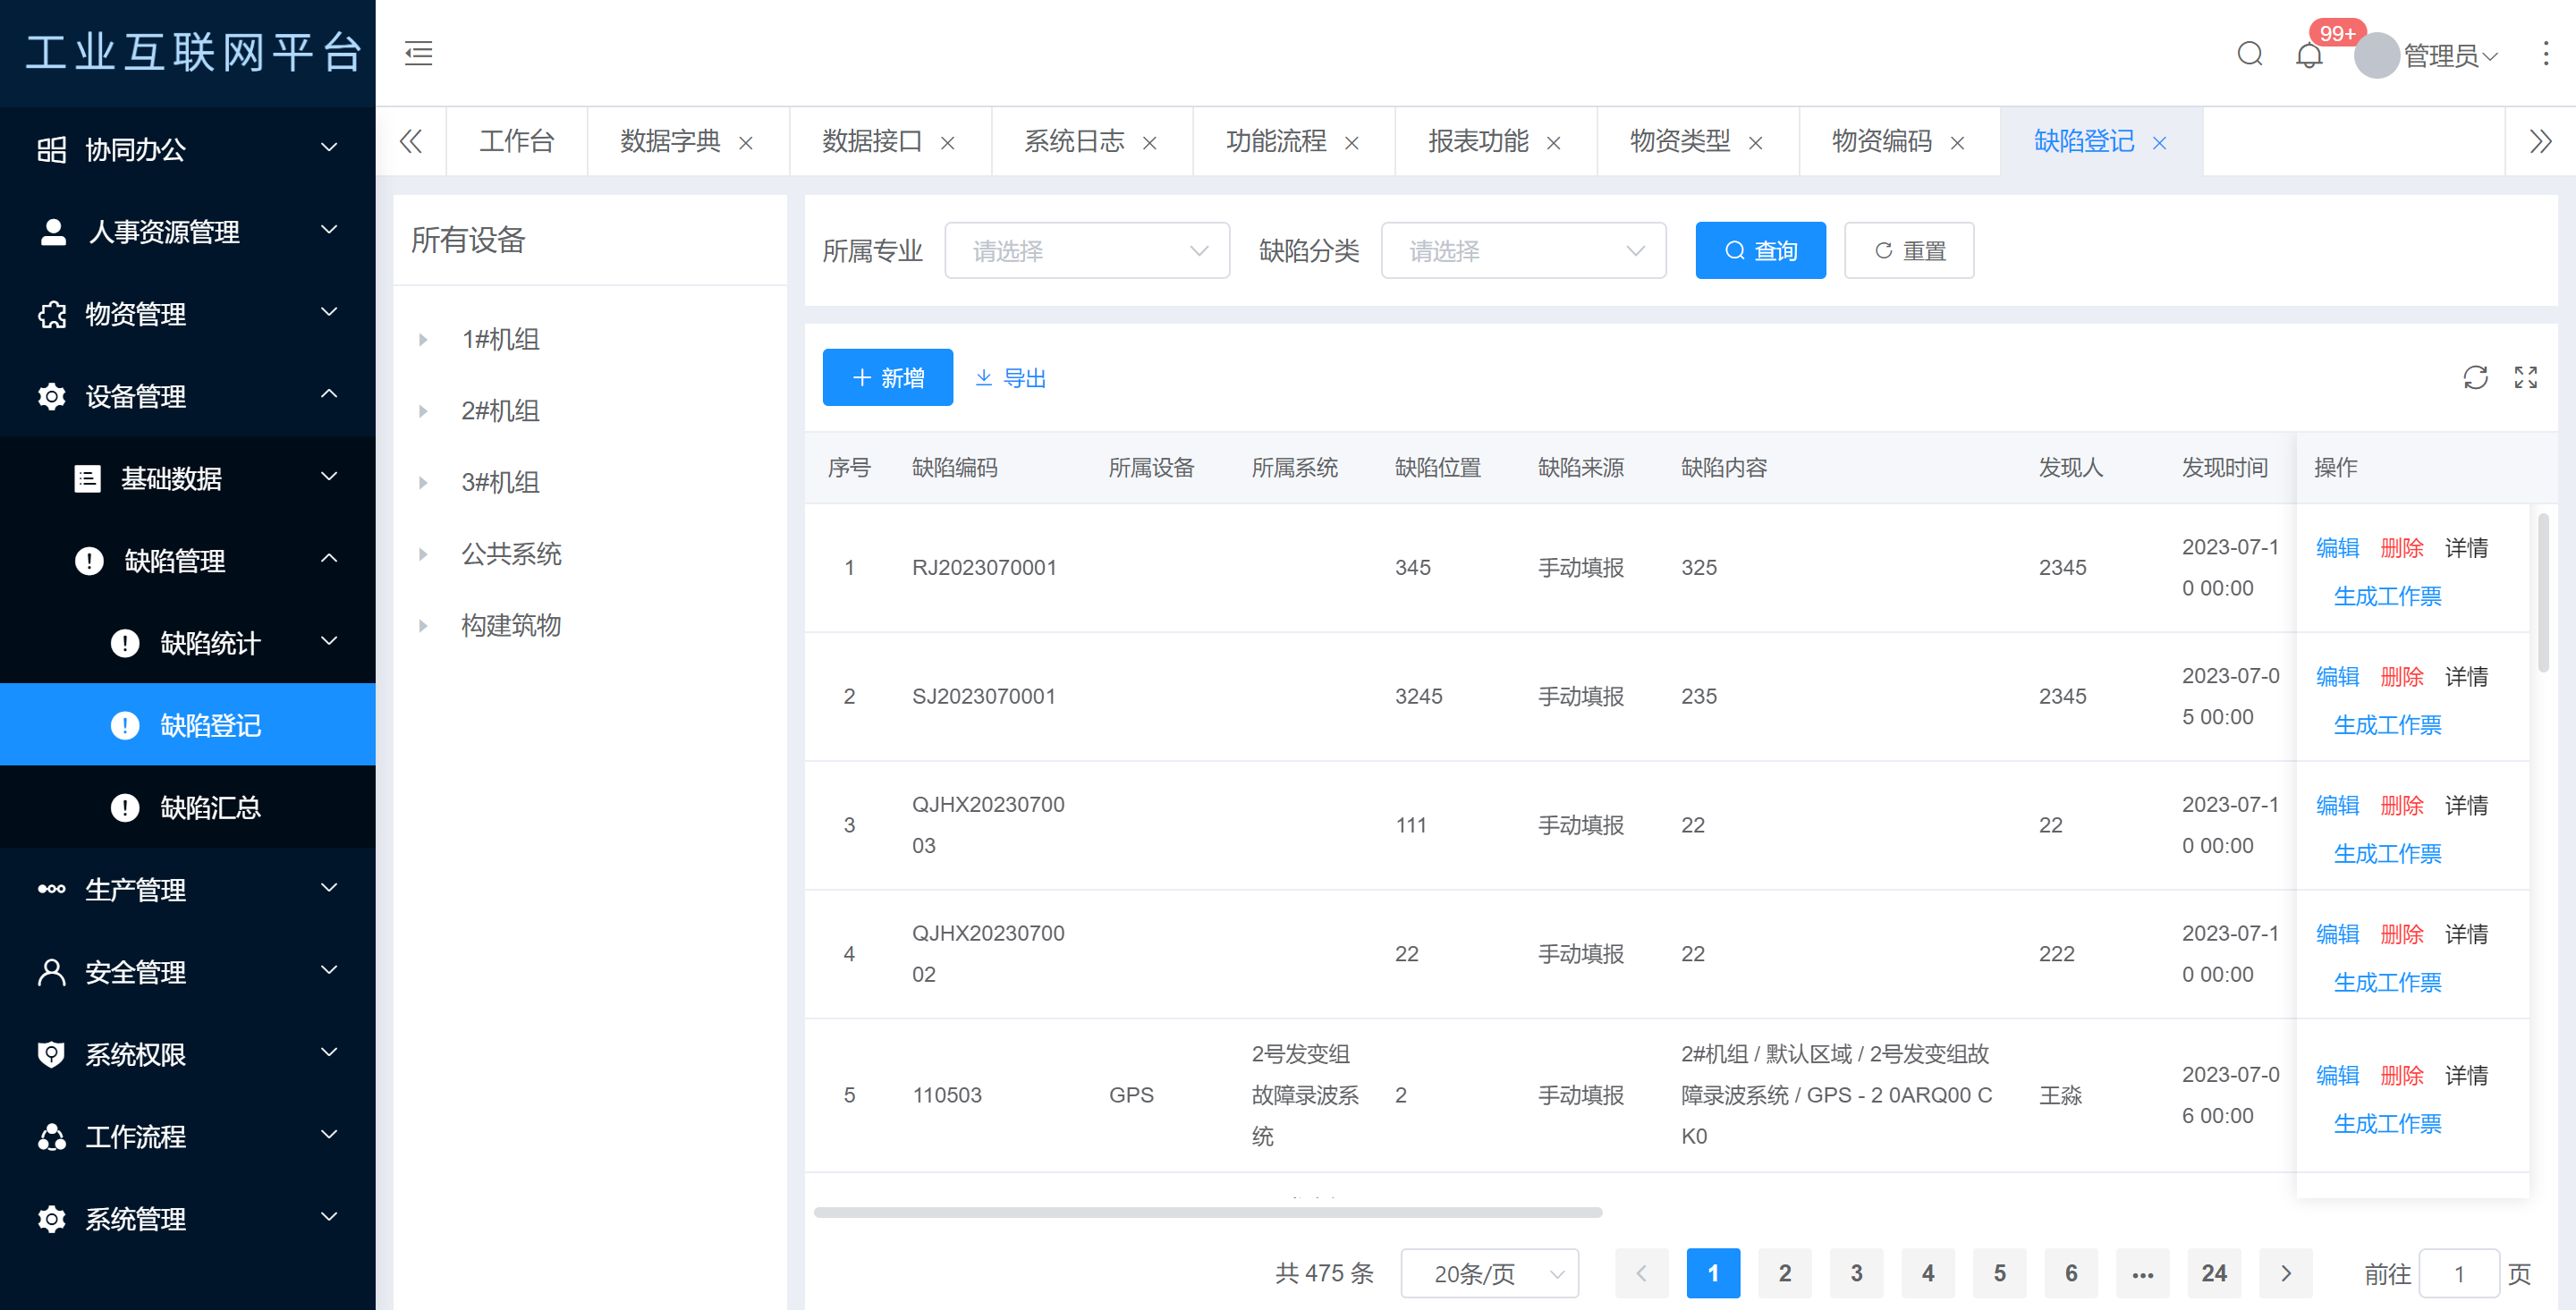Click the 设备管理 gear icon

pyautogui.click(x=51, y=397)
